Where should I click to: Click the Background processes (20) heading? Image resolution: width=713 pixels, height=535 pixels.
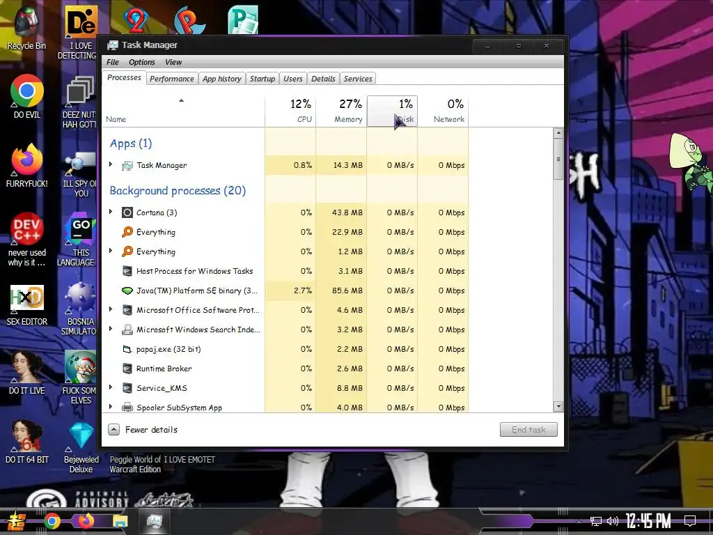point(178,191)
